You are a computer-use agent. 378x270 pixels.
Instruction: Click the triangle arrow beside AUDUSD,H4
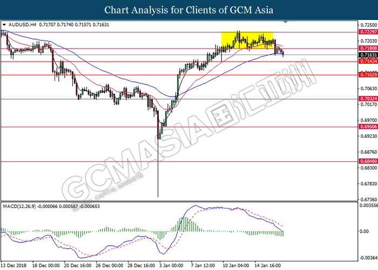[4, 25]
